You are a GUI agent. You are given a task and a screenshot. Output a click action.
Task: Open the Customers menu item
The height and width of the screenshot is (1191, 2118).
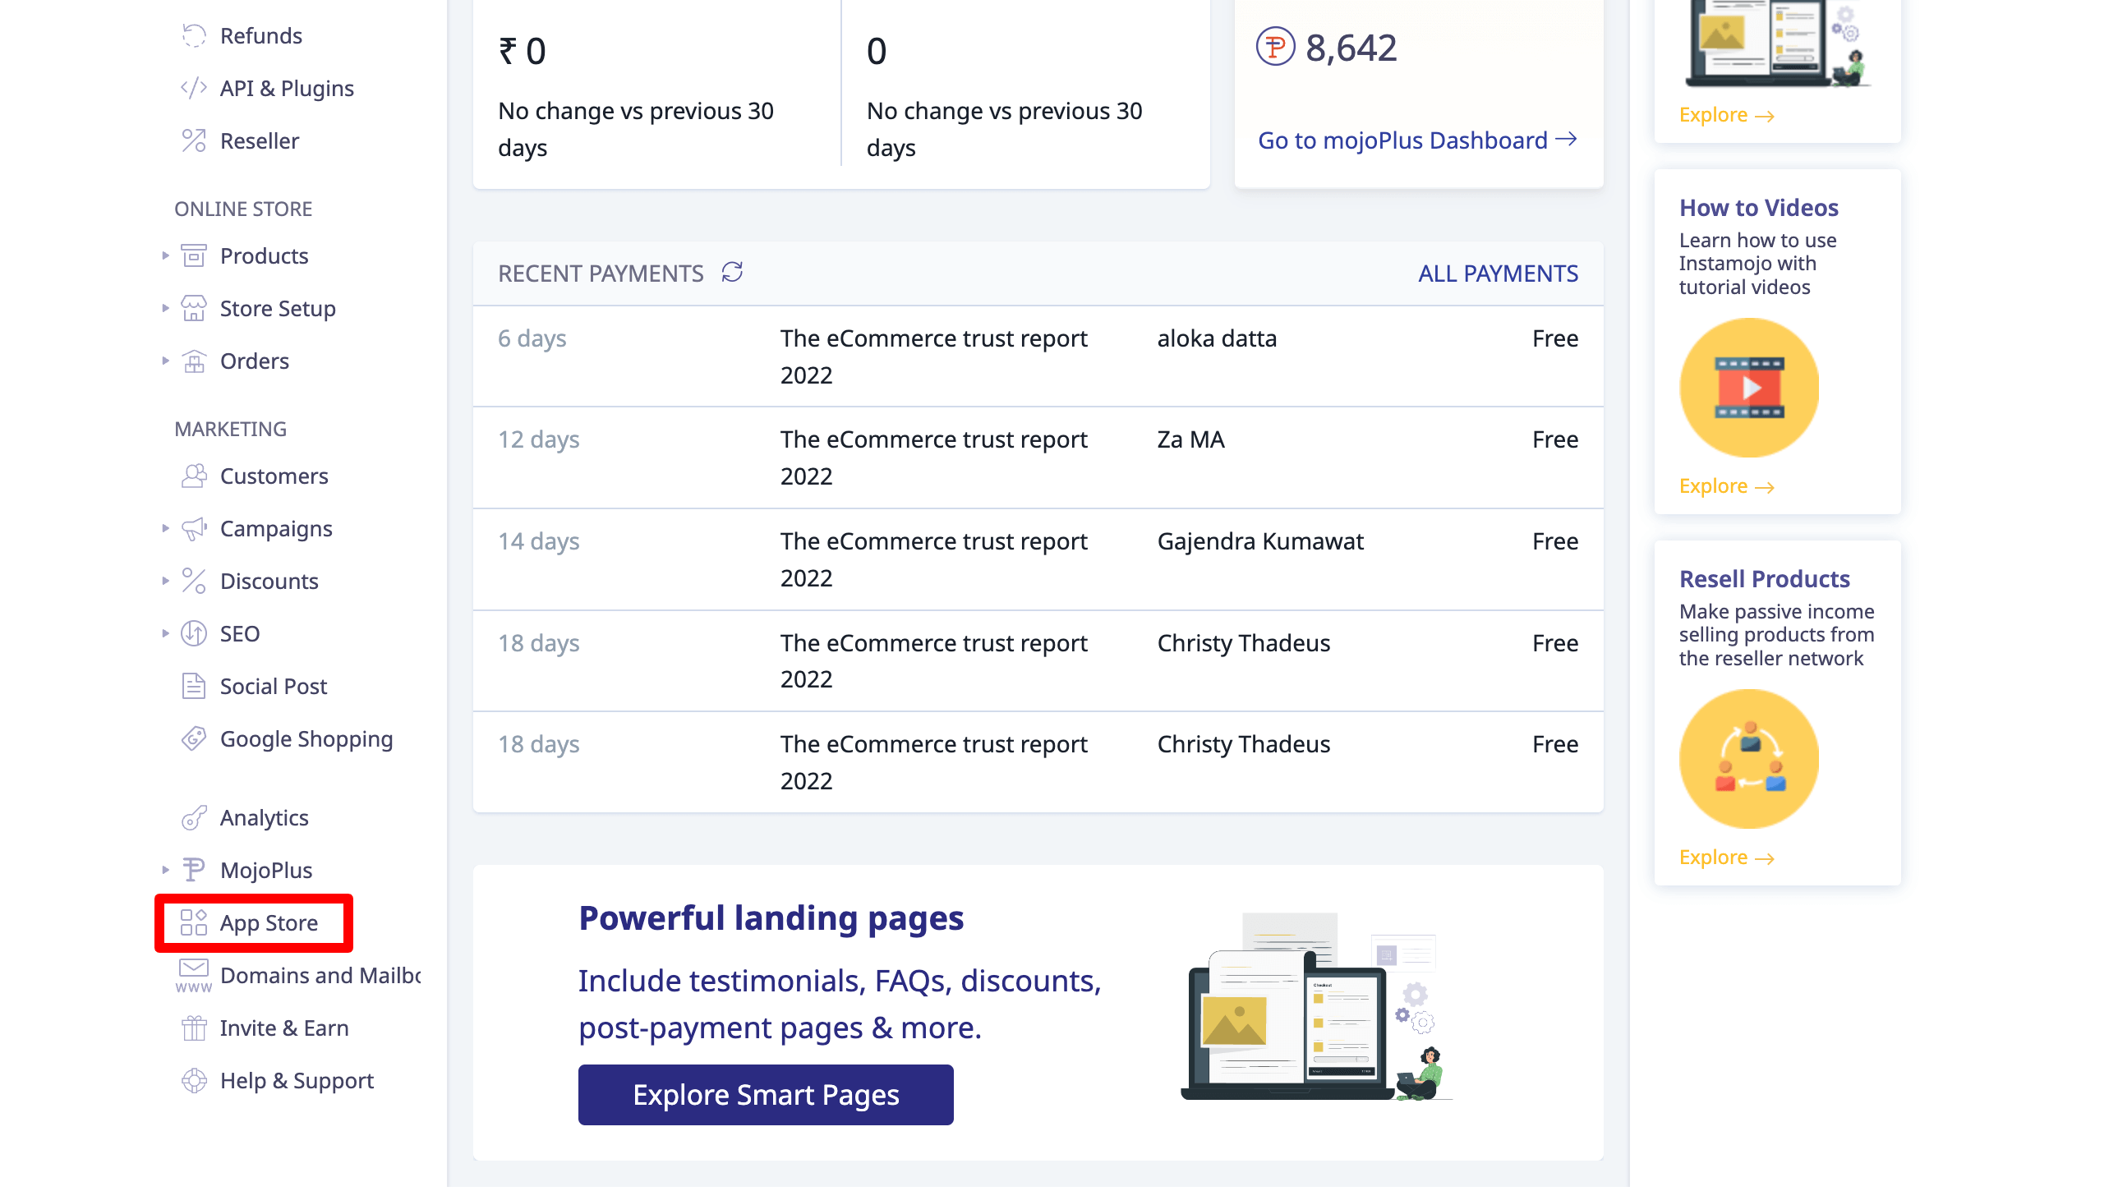[274, 476]
